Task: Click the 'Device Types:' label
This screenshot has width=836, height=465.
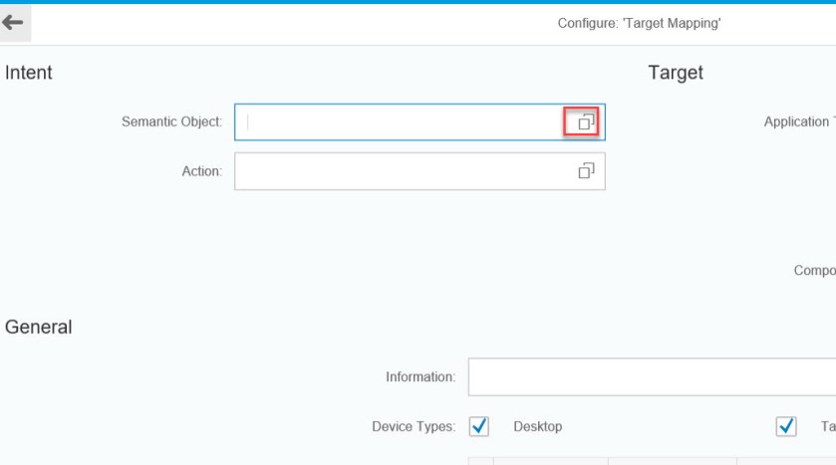Action: point(414,426)
